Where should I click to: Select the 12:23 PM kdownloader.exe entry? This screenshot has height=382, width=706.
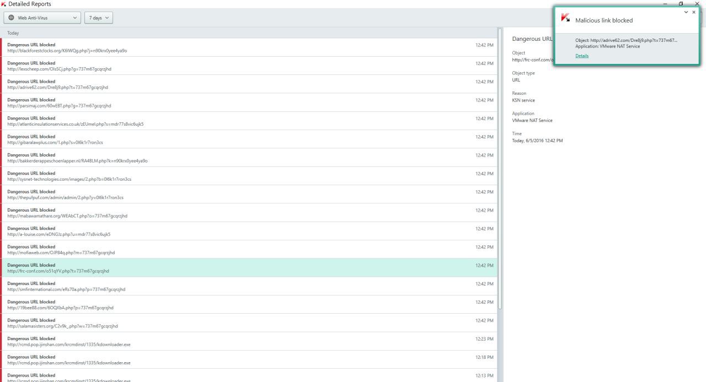point(248,341)
